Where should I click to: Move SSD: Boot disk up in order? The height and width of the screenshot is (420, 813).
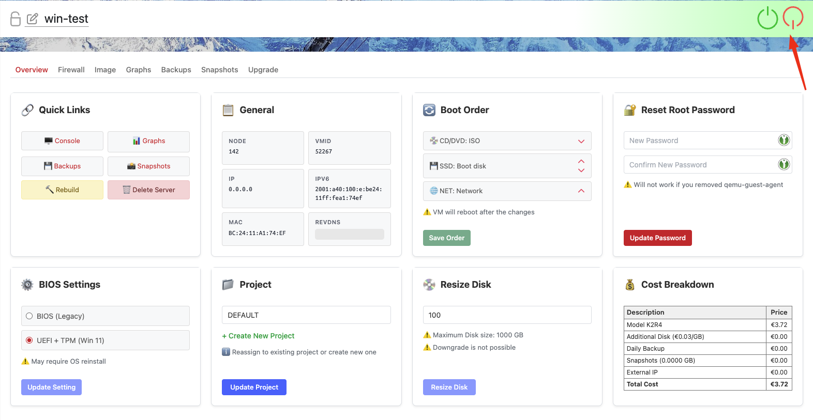581,162
